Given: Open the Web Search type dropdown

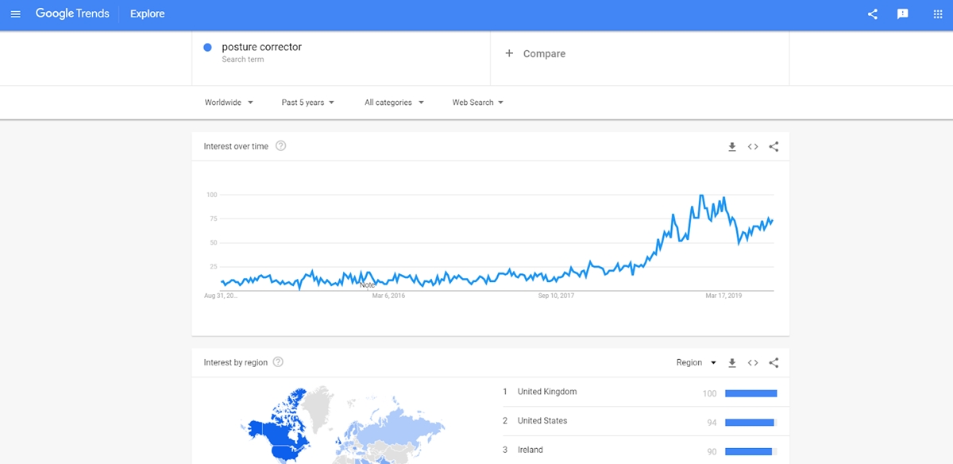Looking at the screenshot, I should (x=478, y=102).
